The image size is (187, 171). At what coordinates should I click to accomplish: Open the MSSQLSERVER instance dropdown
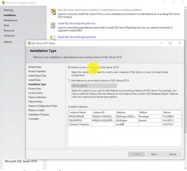[94, 86]
